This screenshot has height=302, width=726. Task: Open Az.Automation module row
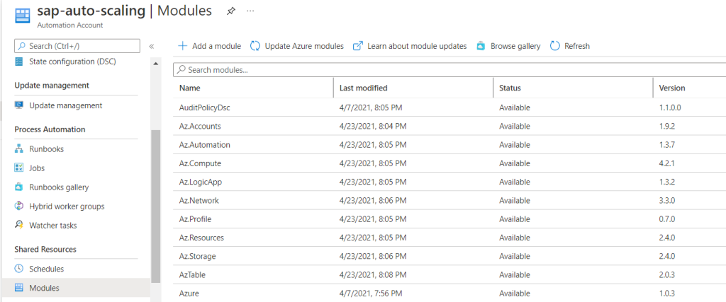(x=449, y=144)
